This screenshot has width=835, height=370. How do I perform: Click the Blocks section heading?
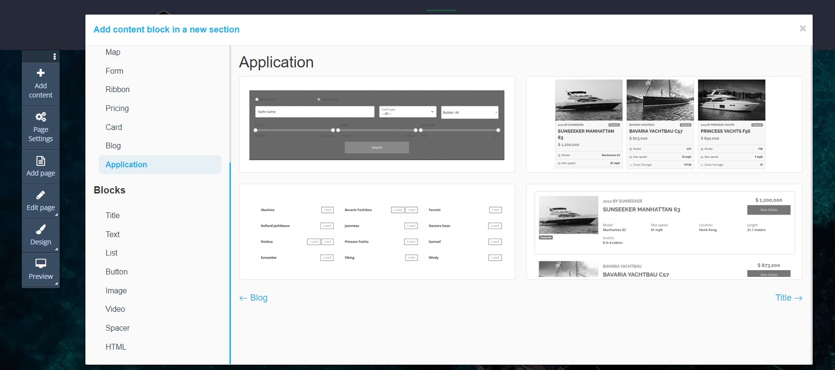pos(110,190)
